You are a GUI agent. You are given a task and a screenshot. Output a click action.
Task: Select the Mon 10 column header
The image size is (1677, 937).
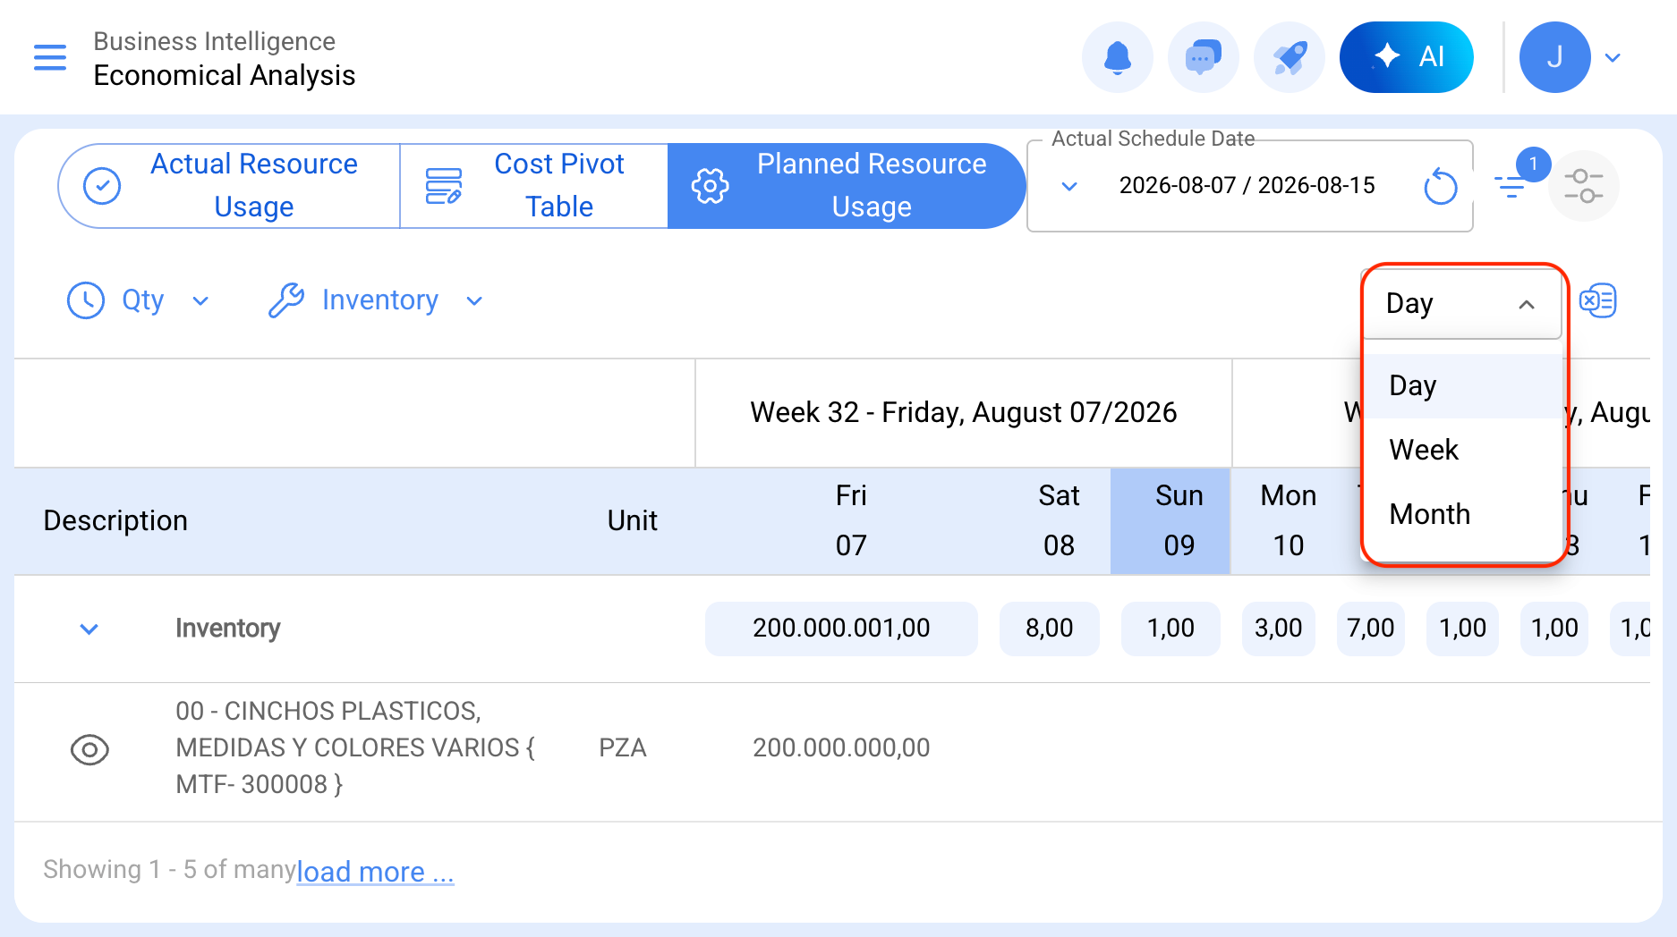(1289, 520)
